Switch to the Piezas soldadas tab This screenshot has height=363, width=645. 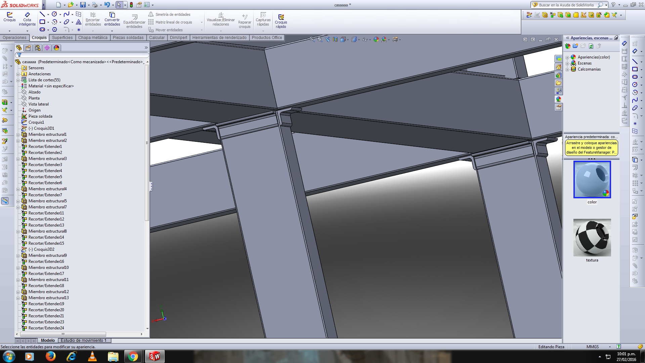point(128,38)
